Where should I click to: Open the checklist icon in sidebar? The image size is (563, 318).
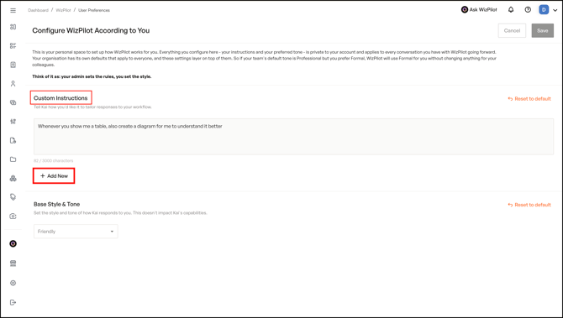tap(13, 46)
